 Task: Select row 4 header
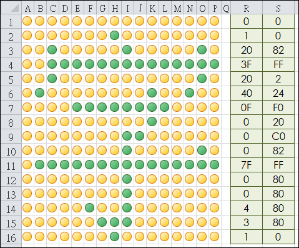click(11, 64)
